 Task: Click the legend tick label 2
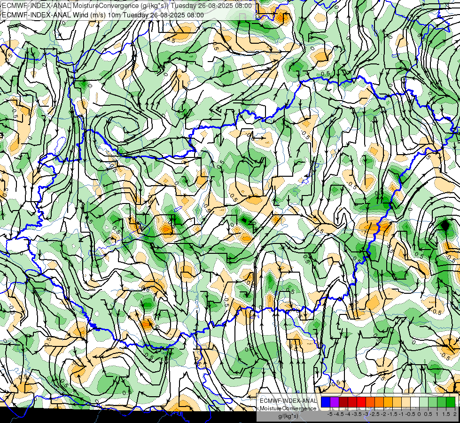pyautogui.click(x=455, y=414)
